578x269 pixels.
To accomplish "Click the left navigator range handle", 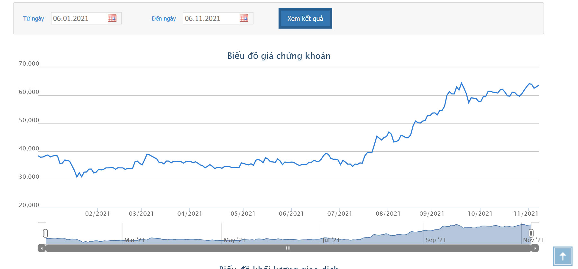I will [45, 233].
